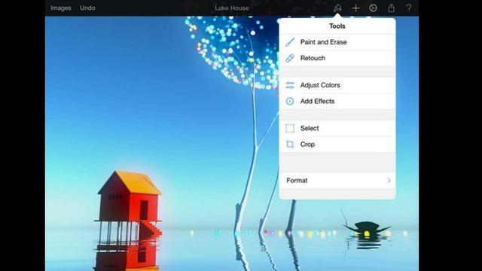
Task: Open the Help question mark icon
Action: coord(408,8)
